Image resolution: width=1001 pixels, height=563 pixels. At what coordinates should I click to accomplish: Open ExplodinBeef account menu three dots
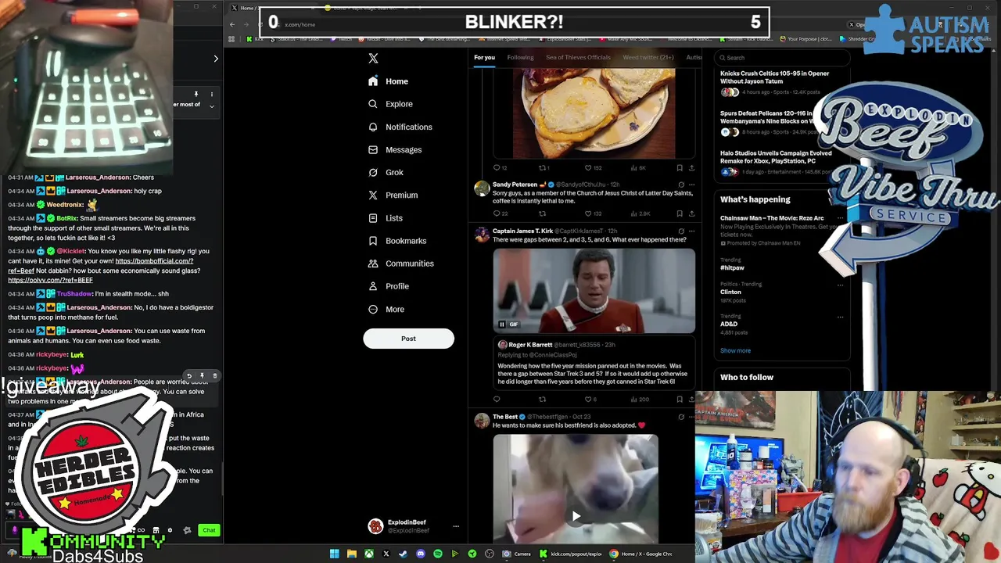coord(456,526)
